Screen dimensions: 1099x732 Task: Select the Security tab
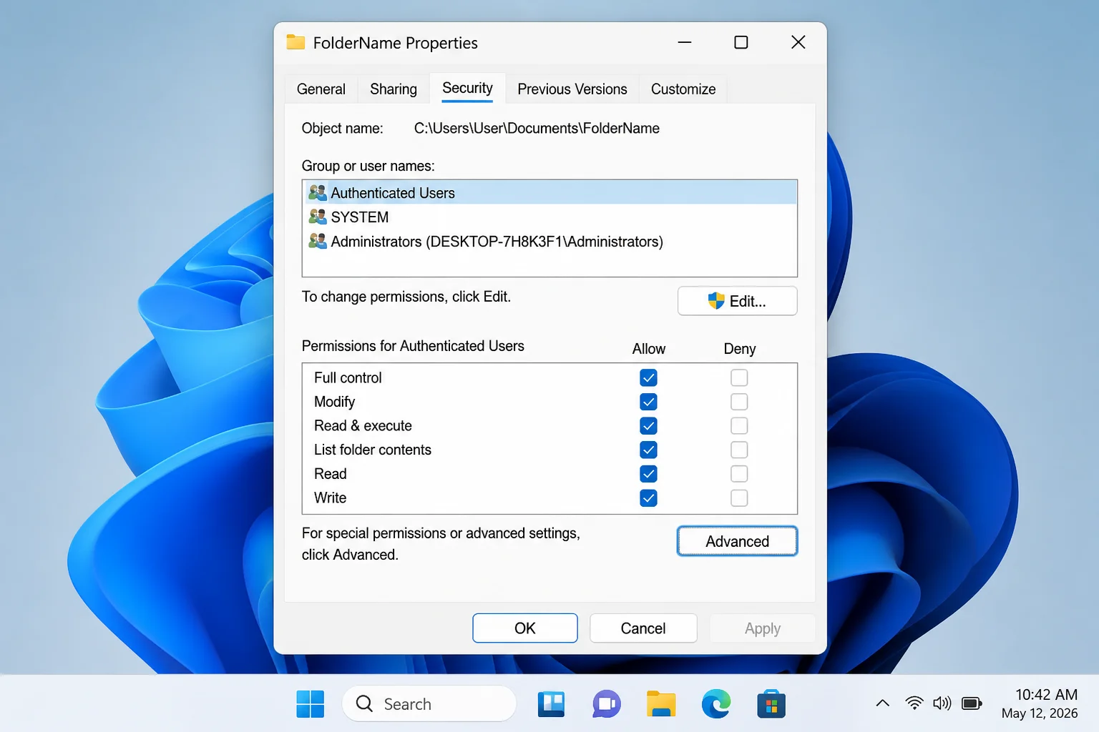point(467,88)
